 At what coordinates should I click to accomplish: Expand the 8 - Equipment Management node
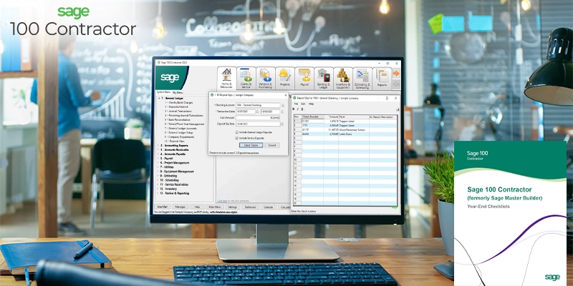pos(158,172)
